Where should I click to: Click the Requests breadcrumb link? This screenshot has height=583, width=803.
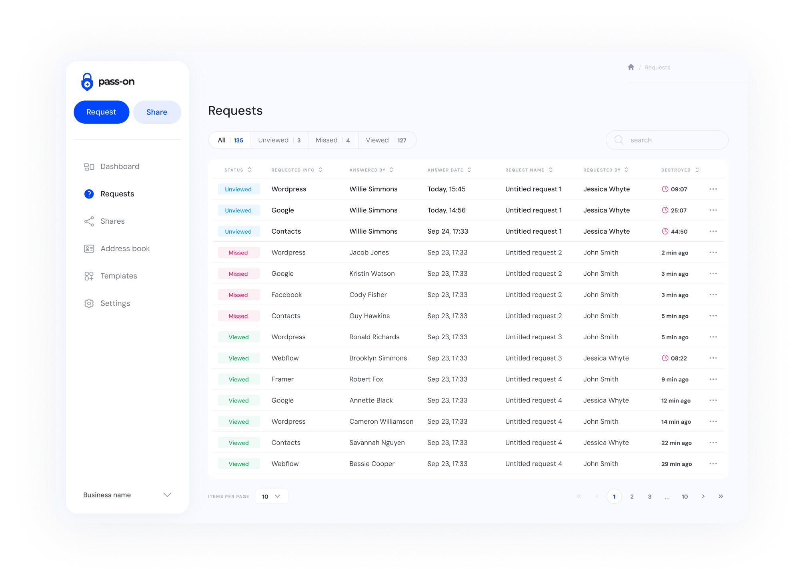[x=657, y=68]
